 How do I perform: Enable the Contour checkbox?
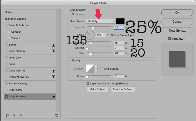pos(9,32)
